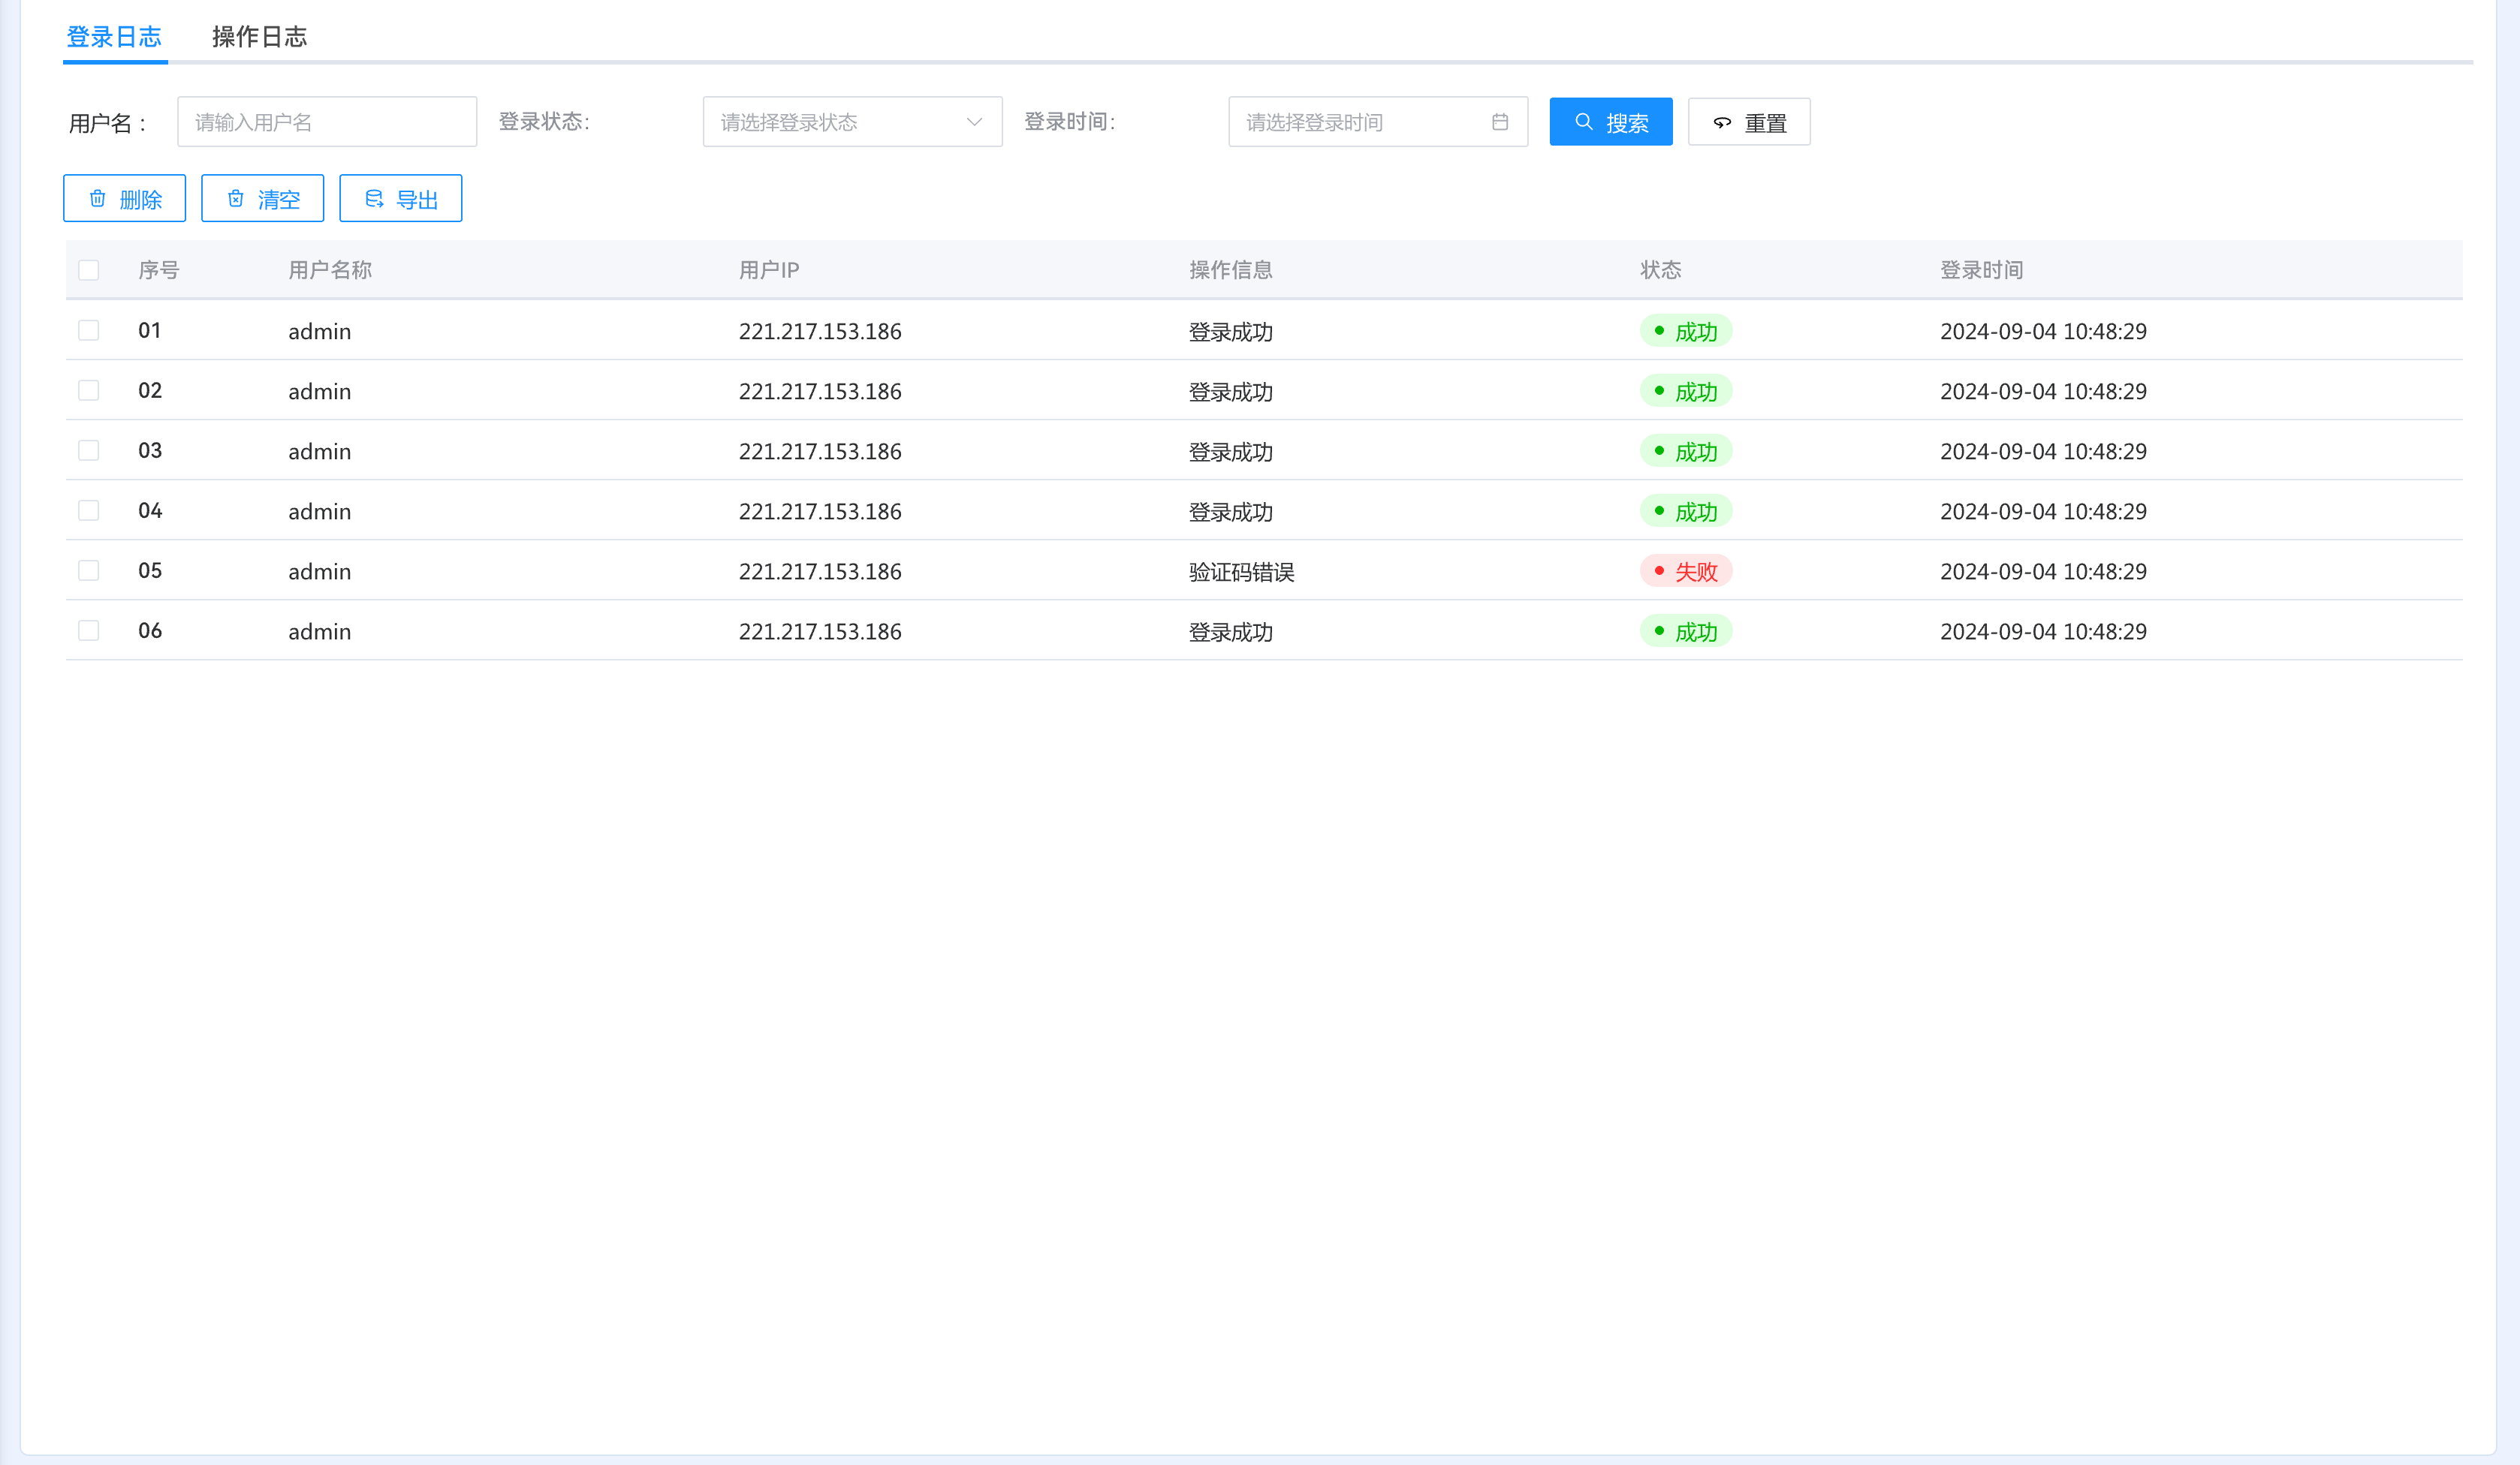Viewport: 2520px width, 1465px height.
Task: Select the checkbox for row 05
Action: coord(89,570)
